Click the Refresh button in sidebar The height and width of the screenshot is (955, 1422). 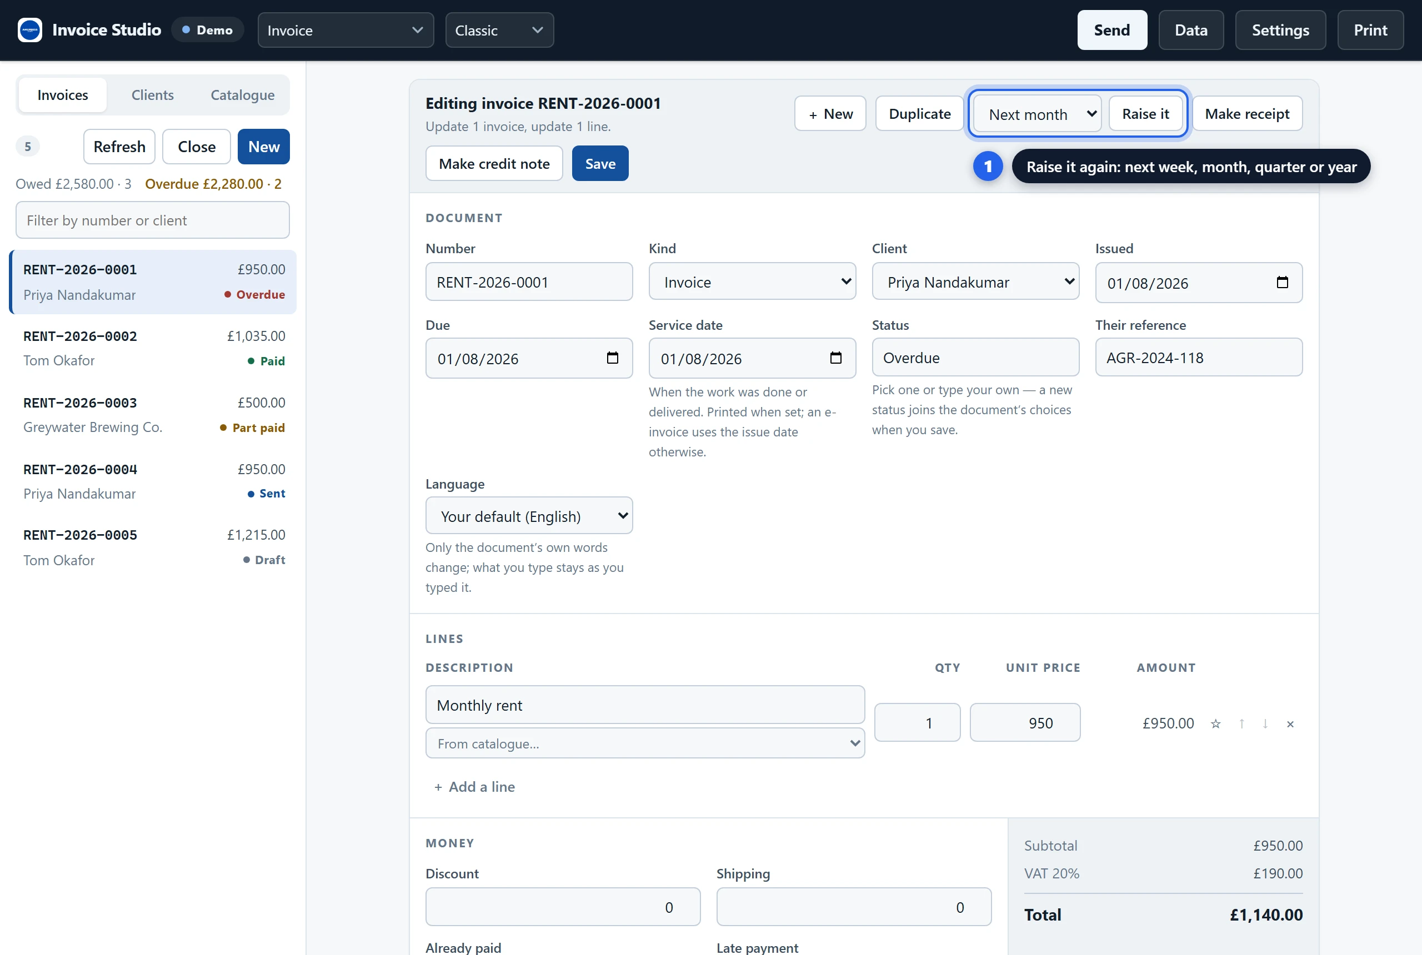119,147
